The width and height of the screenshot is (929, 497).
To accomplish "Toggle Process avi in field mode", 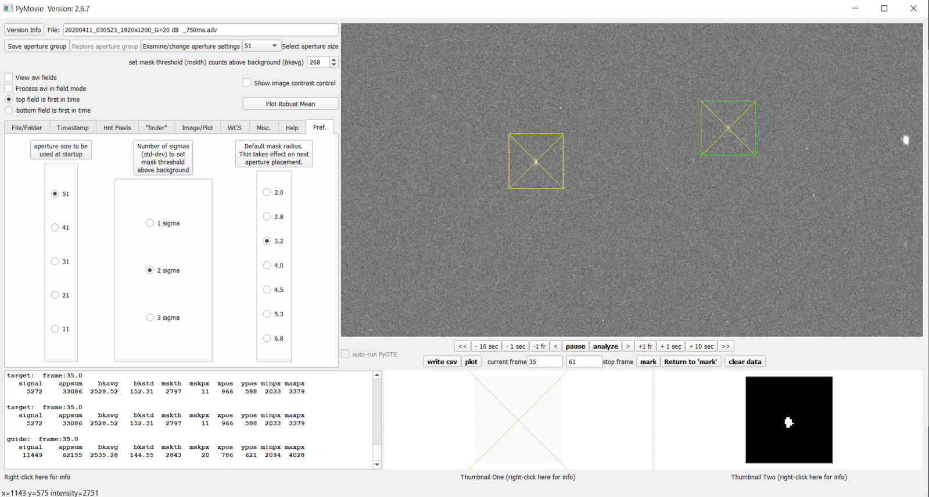I will coord(9,88).
